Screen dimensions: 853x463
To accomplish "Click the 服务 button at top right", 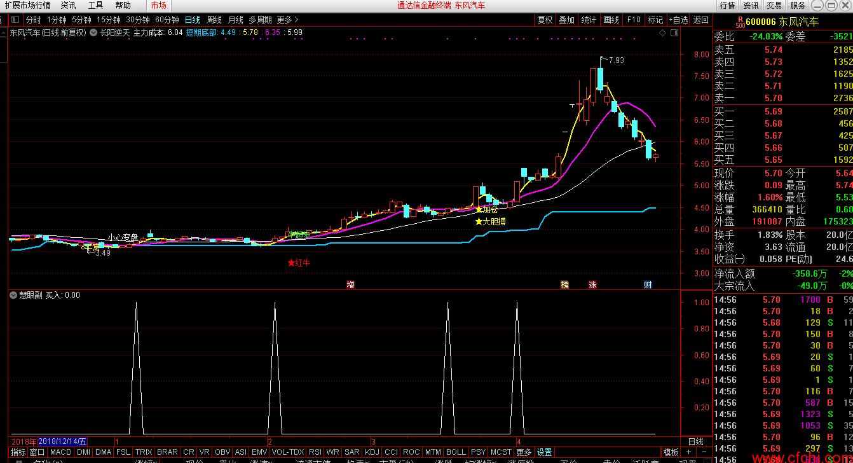I will click(x=798, y=5).
